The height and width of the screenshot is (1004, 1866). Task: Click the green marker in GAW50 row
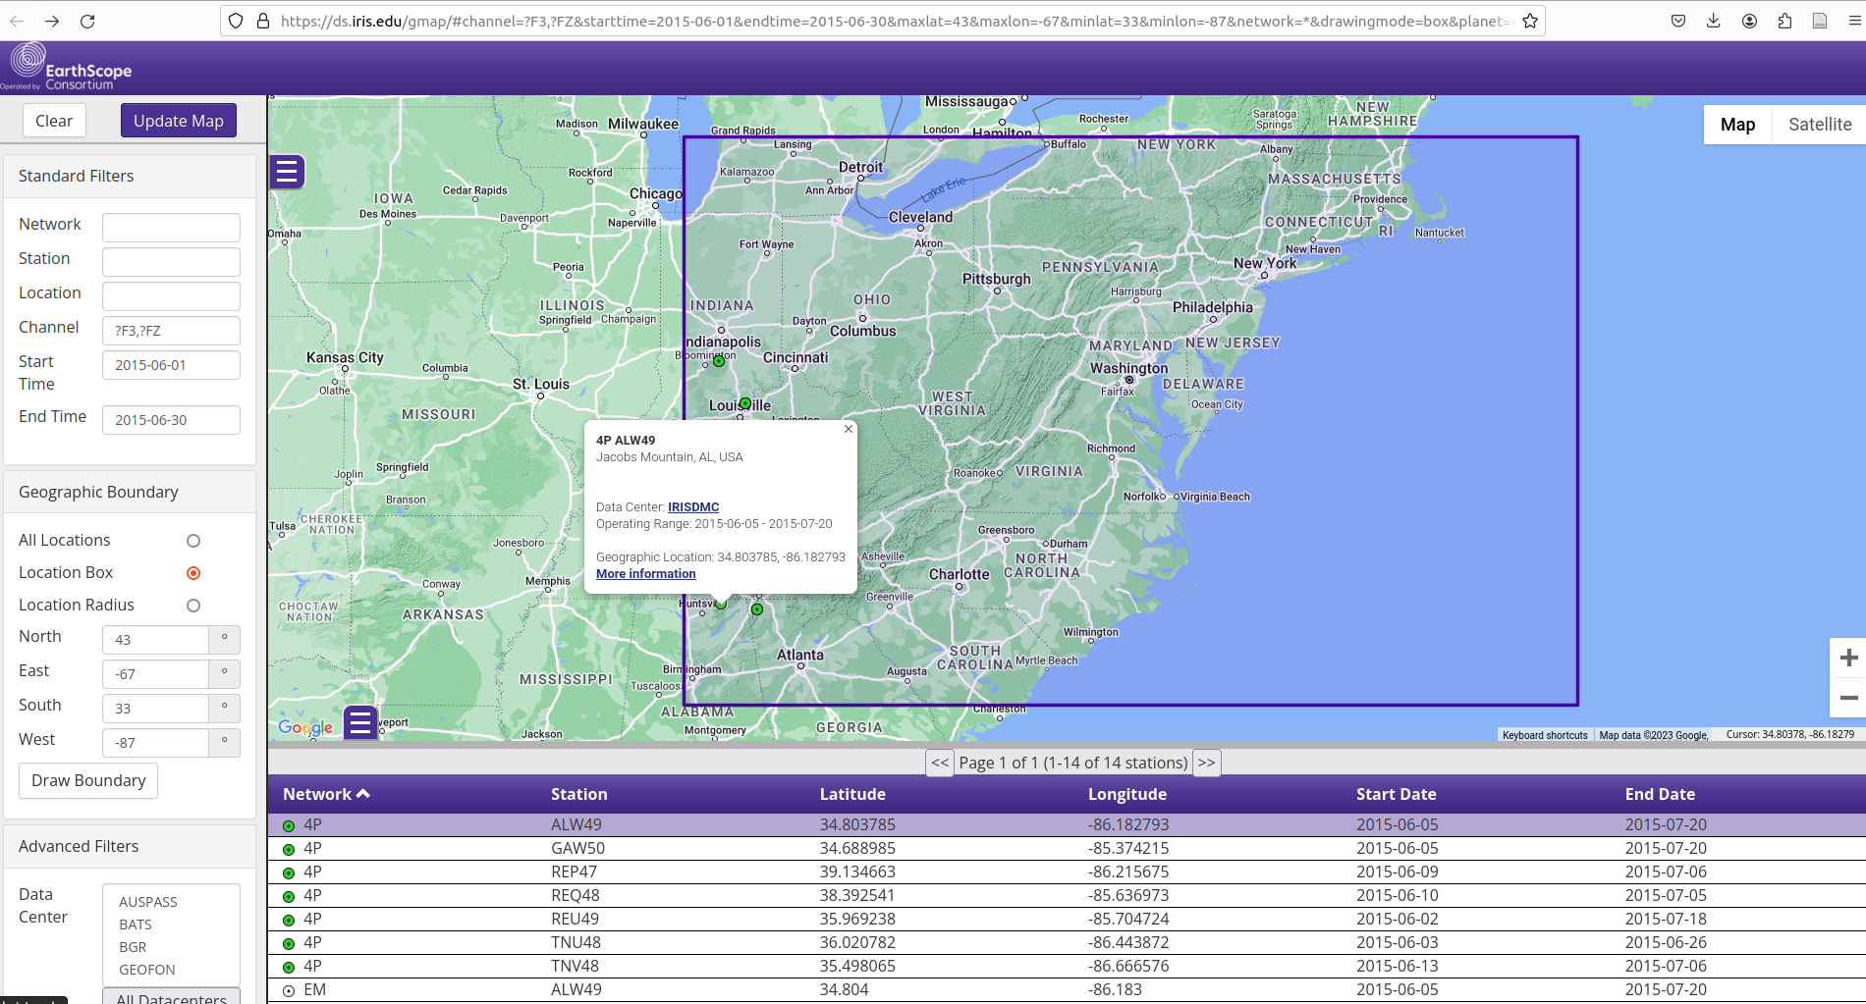tap(289, 849)
